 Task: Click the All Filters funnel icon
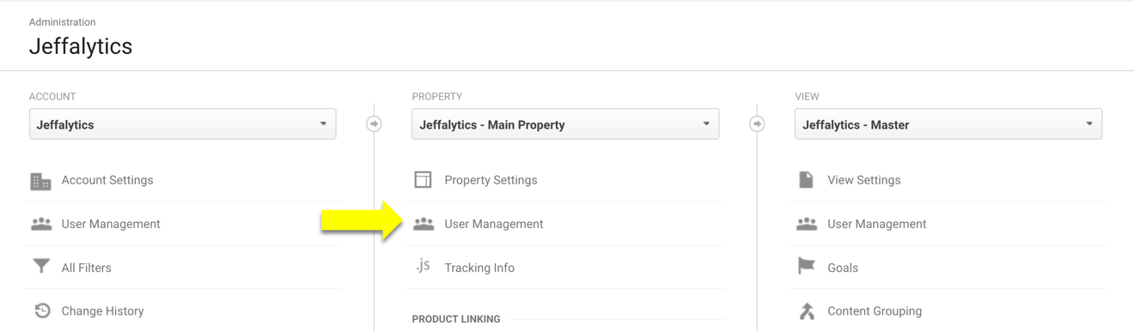click(41, 267)
